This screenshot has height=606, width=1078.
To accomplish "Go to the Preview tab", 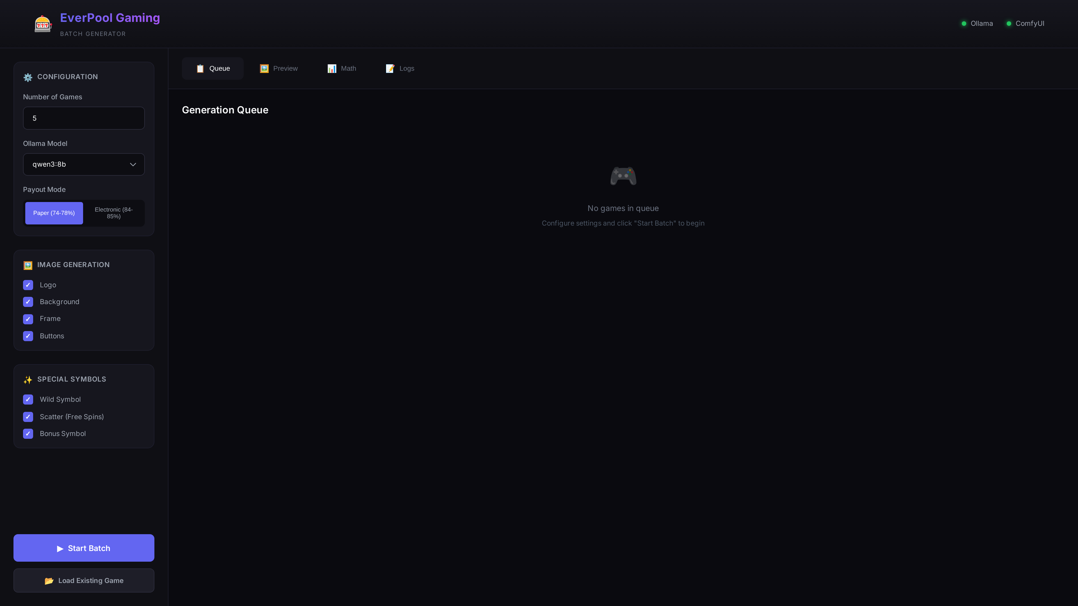I will coord(279,68).
